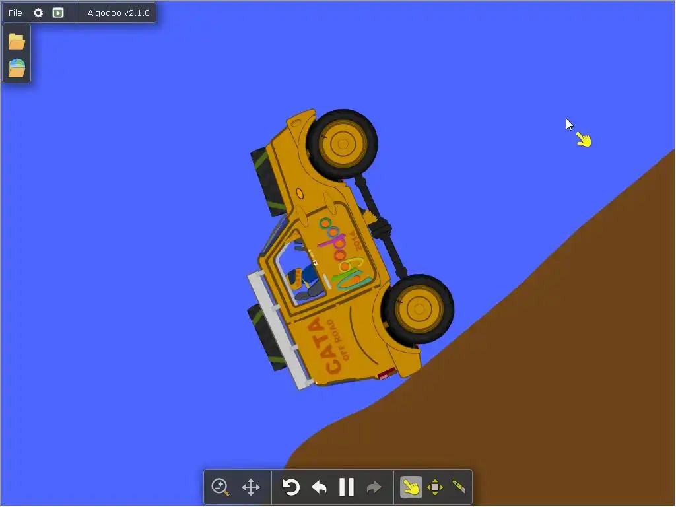Open the settings gear icon

pos(38,13)
